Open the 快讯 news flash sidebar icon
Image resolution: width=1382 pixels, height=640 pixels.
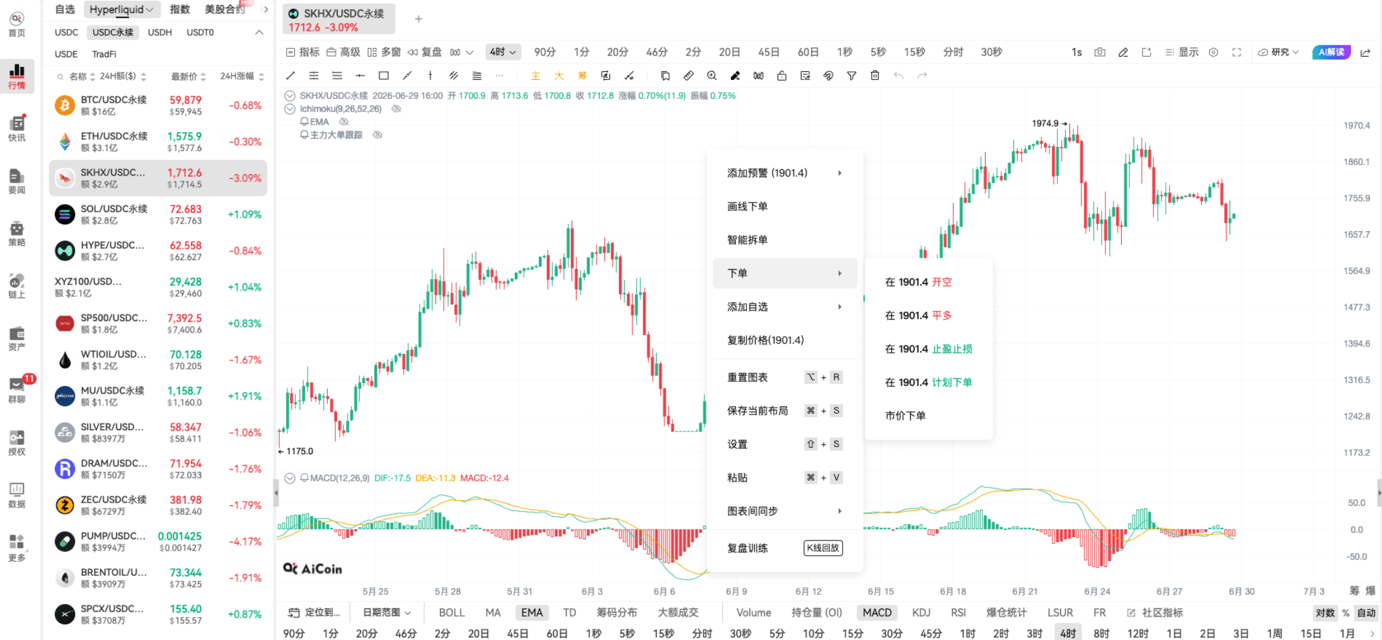pos(17,129)
